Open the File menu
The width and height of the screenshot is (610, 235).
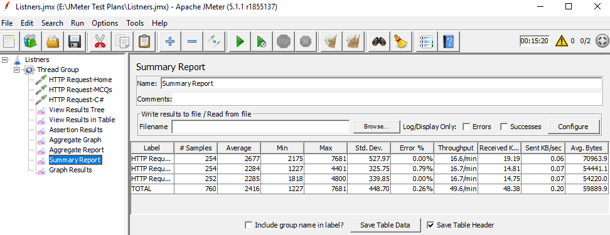[7, 23]
